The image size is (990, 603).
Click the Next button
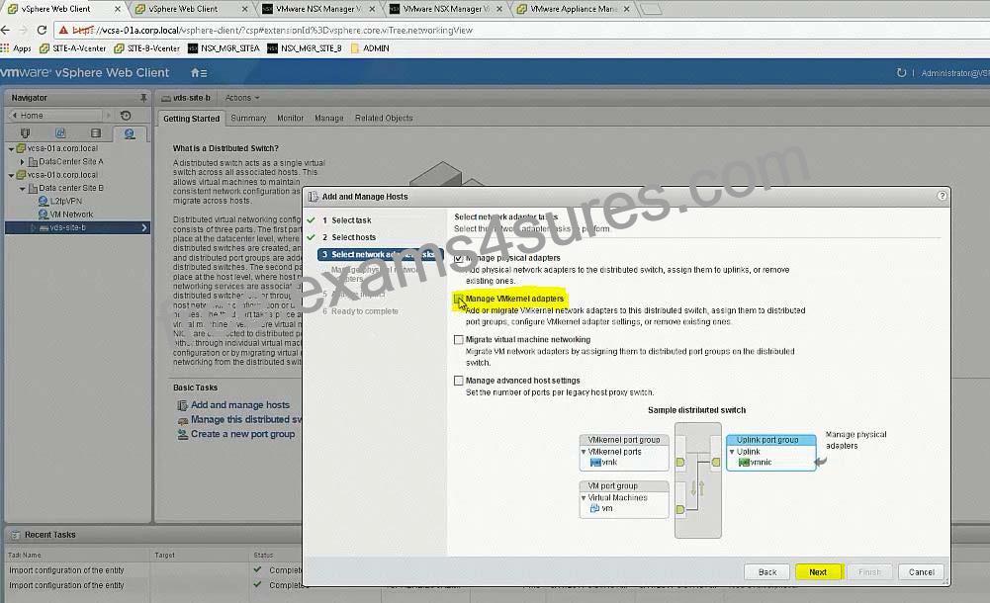tap(818, 572)
